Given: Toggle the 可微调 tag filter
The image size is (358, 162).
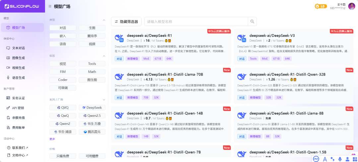Looking at the screenshot, I should click(x=63, y=88).
